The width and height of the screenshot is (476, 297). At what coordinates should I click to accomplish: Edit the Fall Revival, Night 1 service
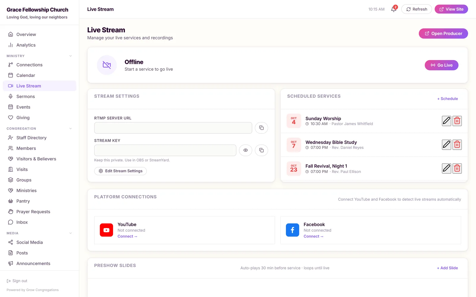(447, 168)
